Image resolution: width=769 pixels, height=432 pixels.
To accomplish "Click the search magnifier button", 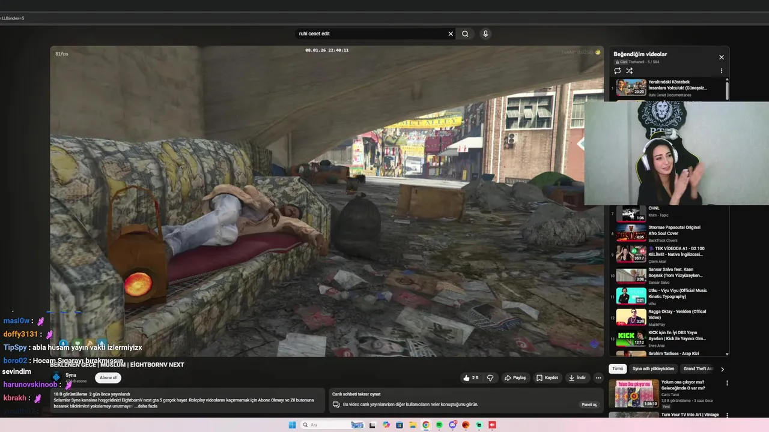I will point(465,34).
